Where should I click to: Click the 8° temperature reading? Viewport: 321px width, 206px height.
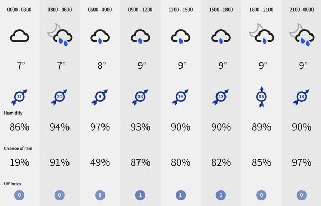[x=101, y=65]
